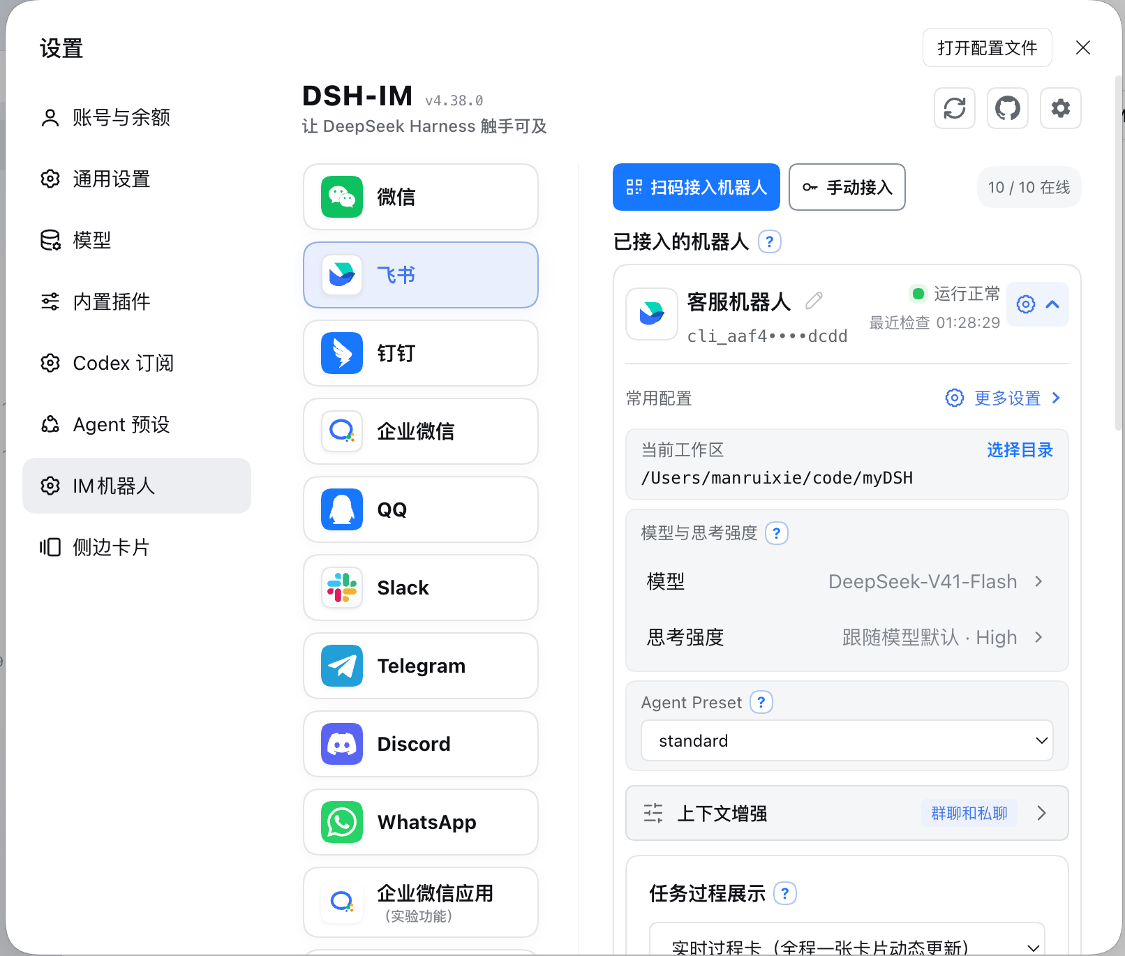Click the 扫码接入机器人 button
The image size is (1125, 956).
(x=696, y=187)
